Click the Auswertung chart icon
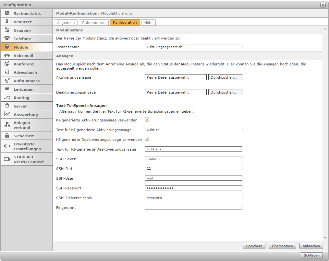Screen dimensions: 329x261 click(7, 114)
